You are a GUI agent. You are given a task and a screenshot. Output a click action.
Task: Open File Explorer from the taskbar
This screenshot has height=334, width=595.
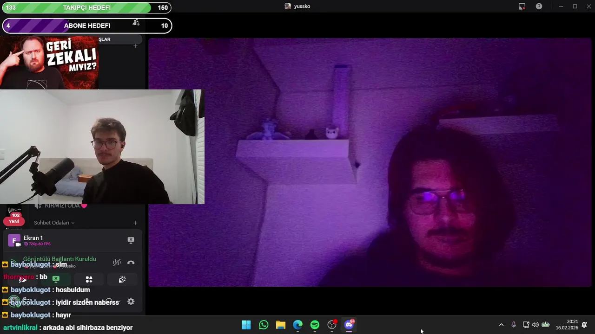(x=280, y=325)
